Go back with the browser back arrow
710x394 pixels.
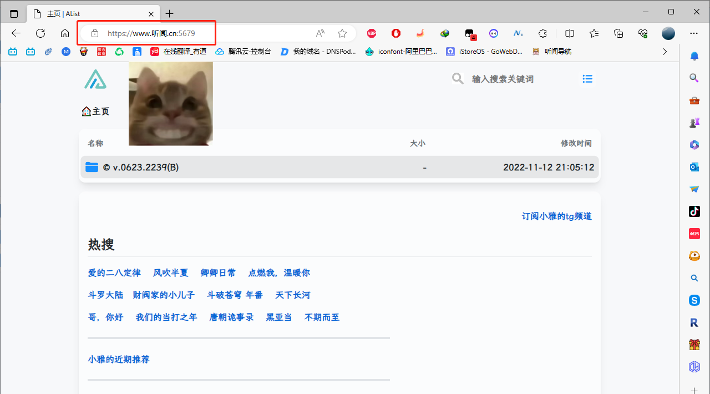click(16, 33)
